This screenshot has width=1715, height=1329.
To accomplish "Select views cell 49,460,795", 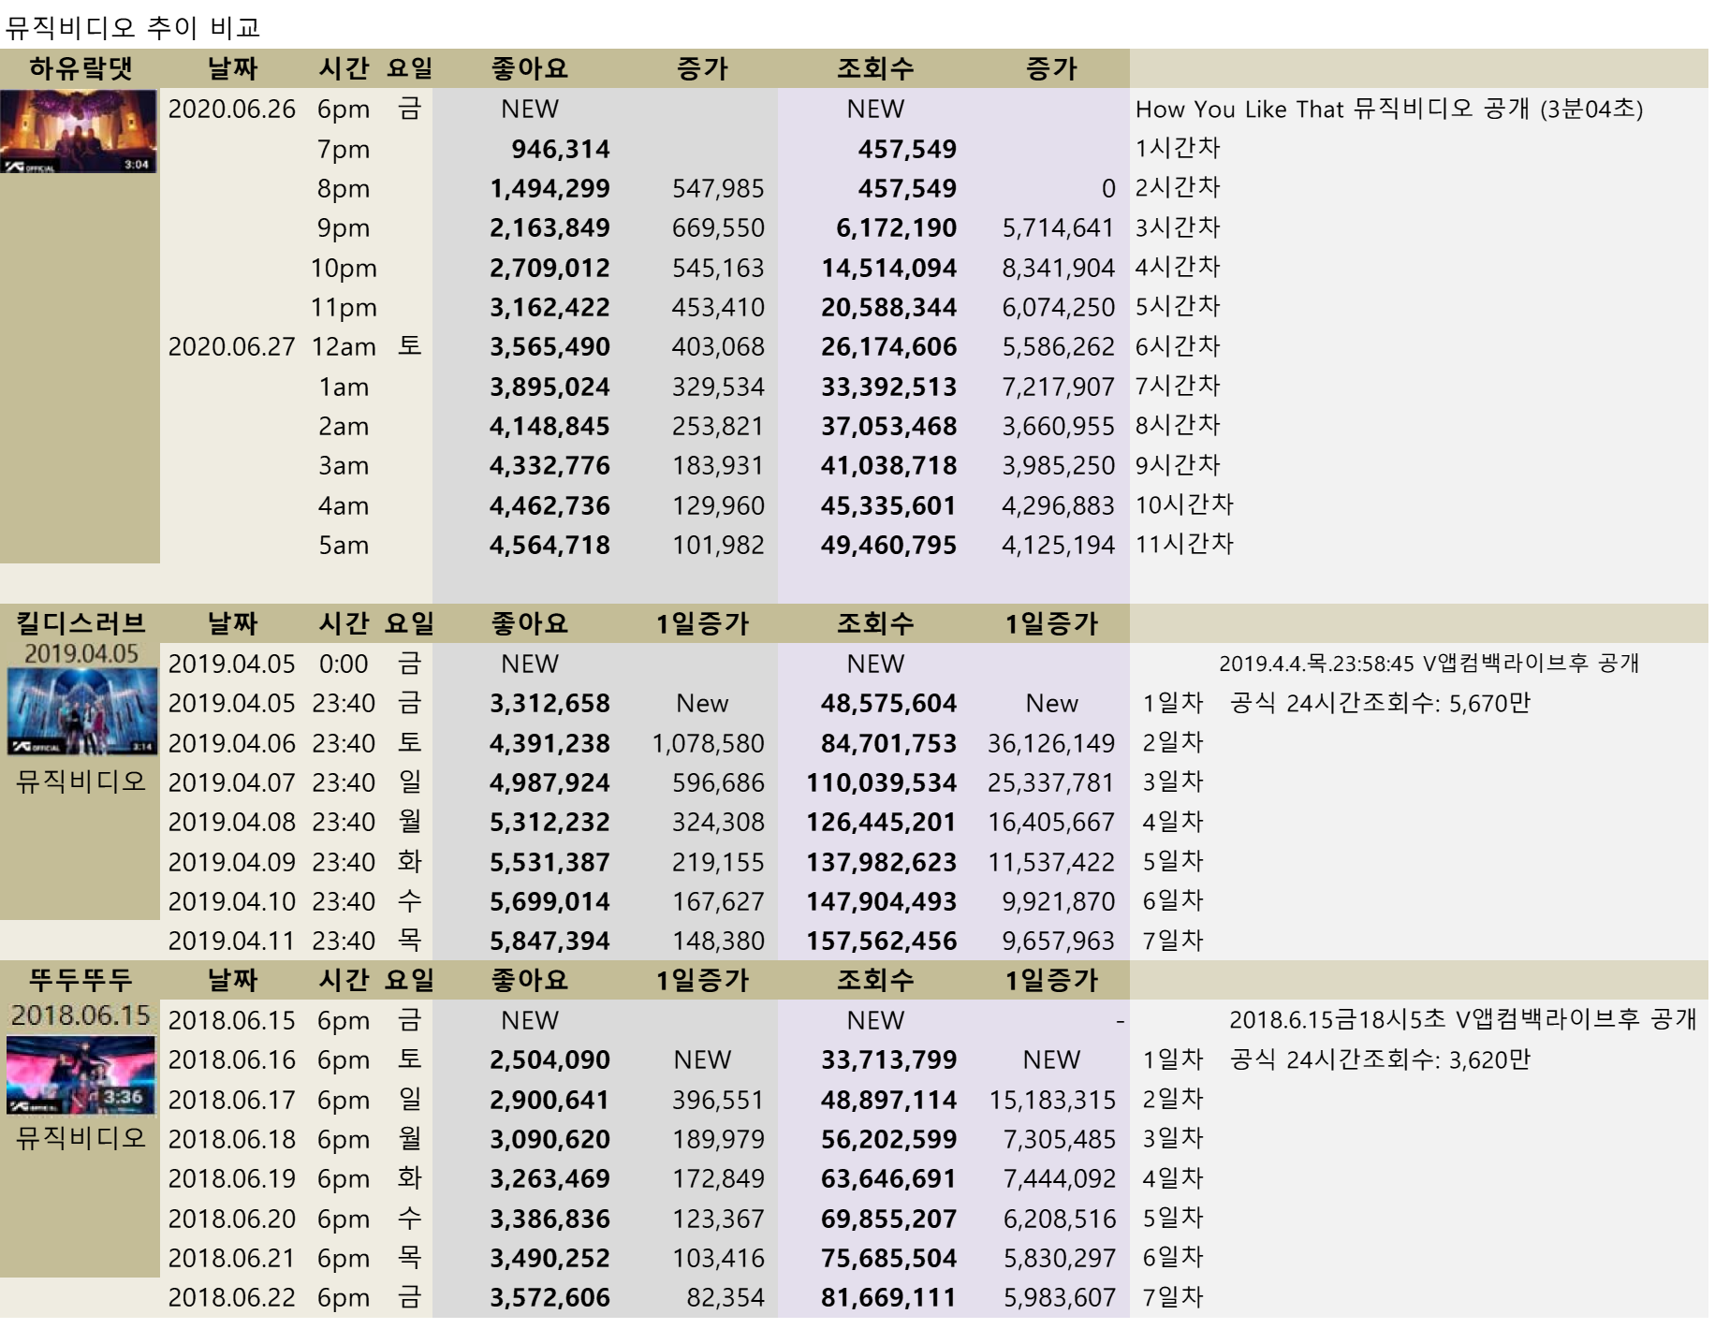I will (888, 545).
